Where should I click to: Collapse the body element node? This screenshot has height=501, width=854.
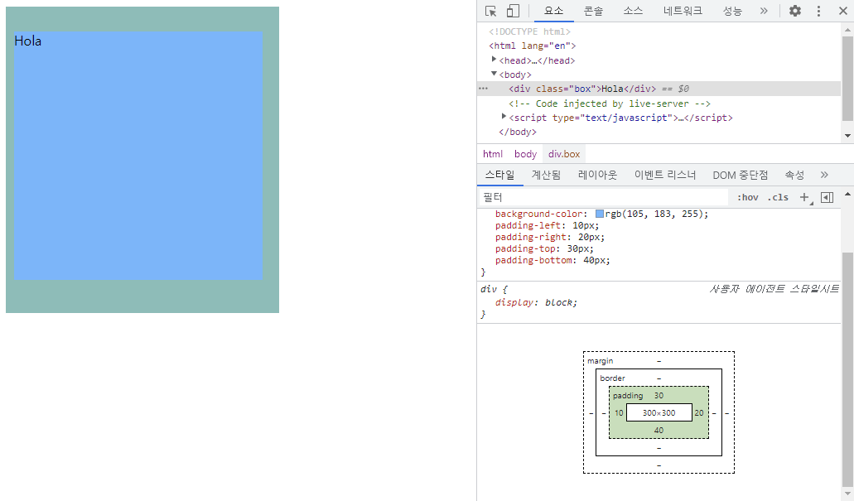pos(494,74)
